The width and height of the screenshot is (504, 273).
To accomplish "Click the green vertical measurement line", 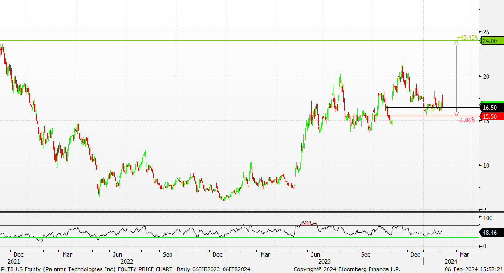I will [x=456, y=77].
